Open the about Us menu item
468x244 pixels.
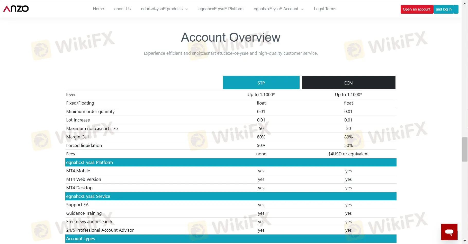pos(122,9)
